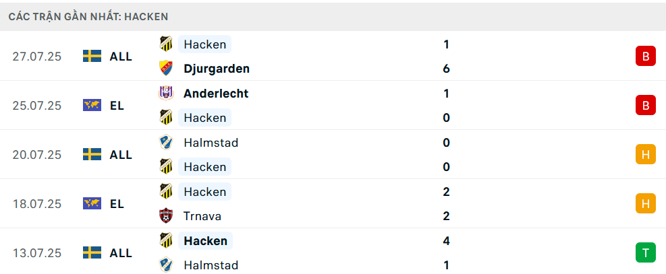Open the Djurgarden team link

217,69
